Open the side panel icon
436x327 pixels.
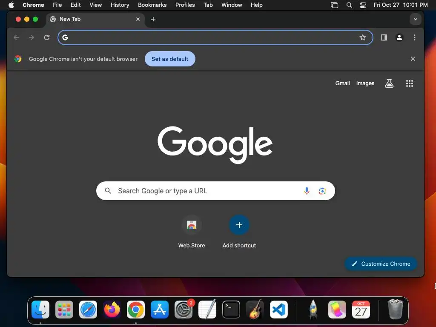(x=384, y=37)
